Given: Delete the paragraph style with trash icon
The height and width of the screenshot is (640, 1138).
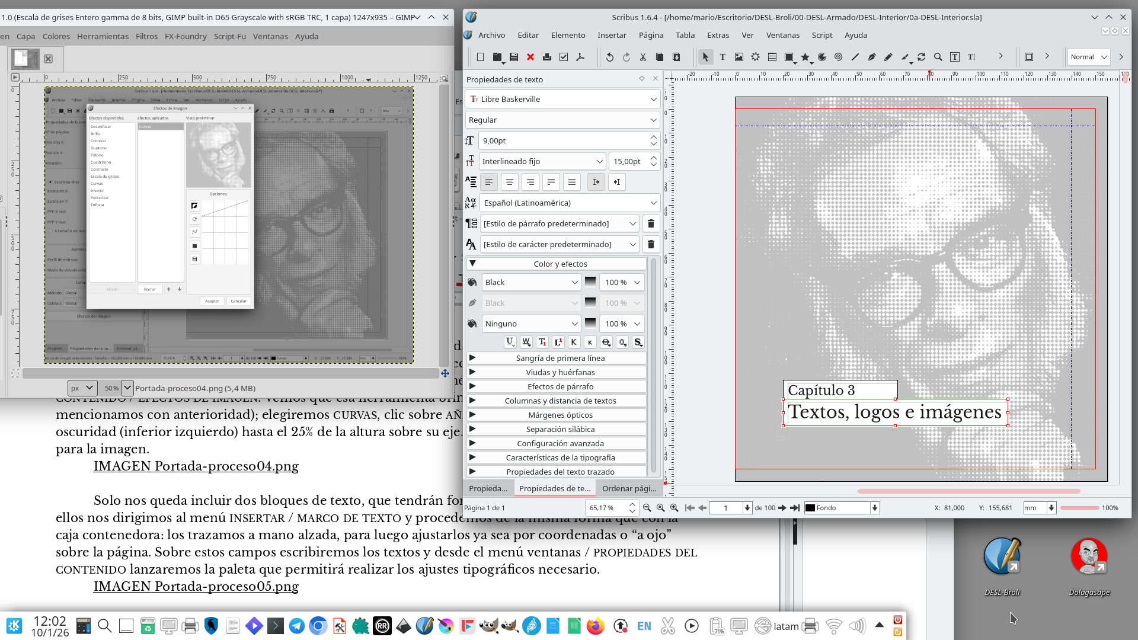Looking at the screenshot, I should pyautogui.click(x=651, y=223).
